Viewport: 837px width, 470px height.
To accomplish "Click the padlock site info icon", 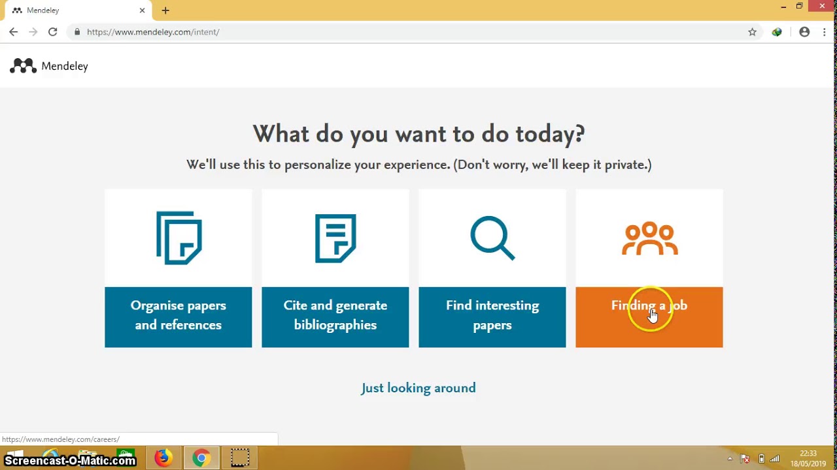I will click(x=77, y=31).
